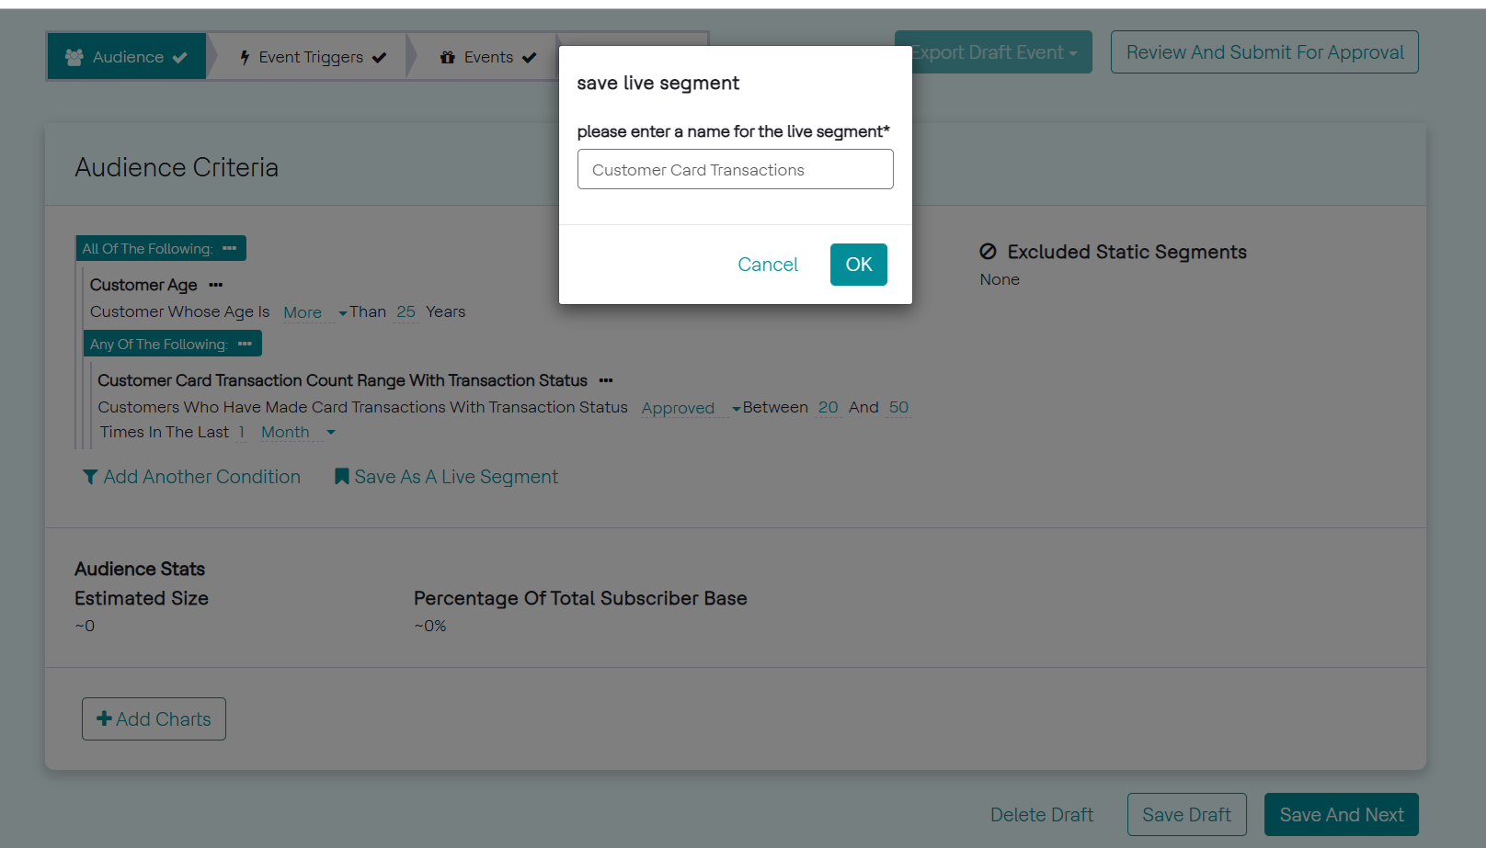Open the More Than age comparison dropdown
This screenshot has height=848, width=1486.
tap(314, 313)
